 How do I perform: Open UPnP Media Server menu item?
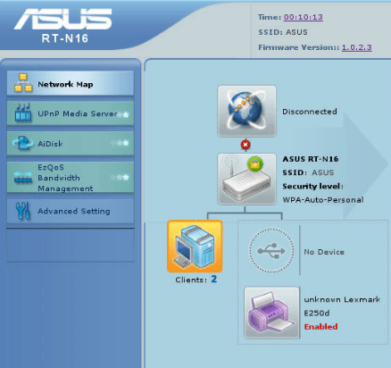[x=71, y=113]
